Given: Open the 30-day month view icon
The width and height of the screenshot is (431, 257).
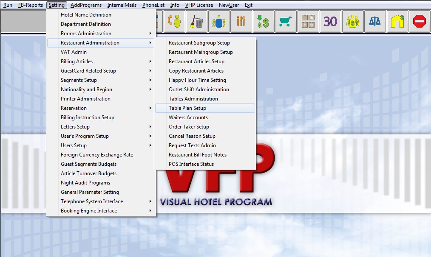Looking at the screenshot, I should (330, 20).
